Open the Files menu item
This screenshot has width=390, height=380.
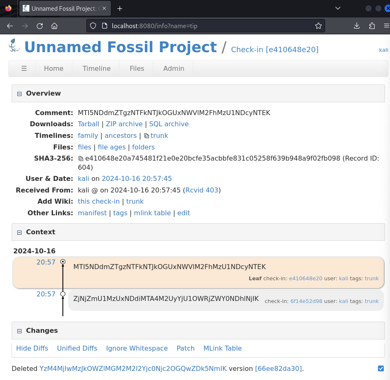pos(137,68)
